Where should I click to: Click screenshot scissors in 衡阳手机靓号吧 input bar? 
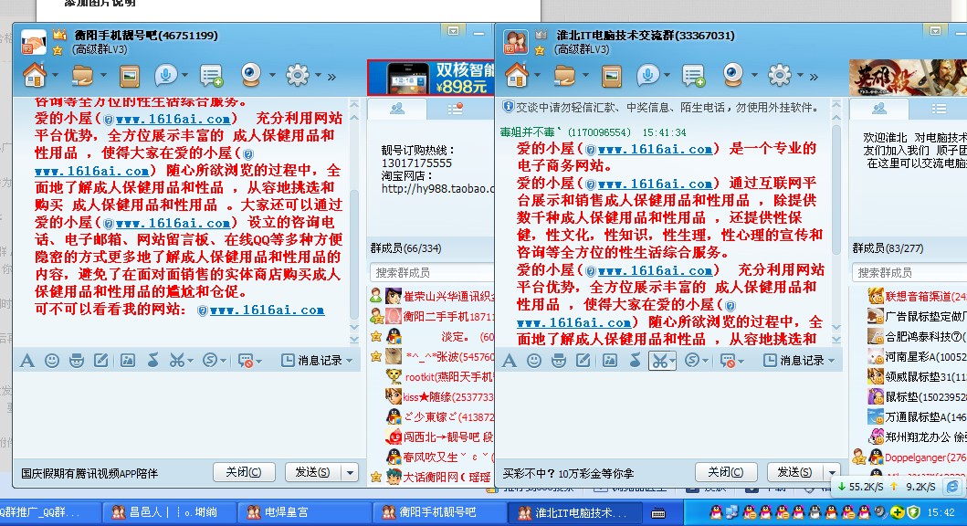[177, 360]
